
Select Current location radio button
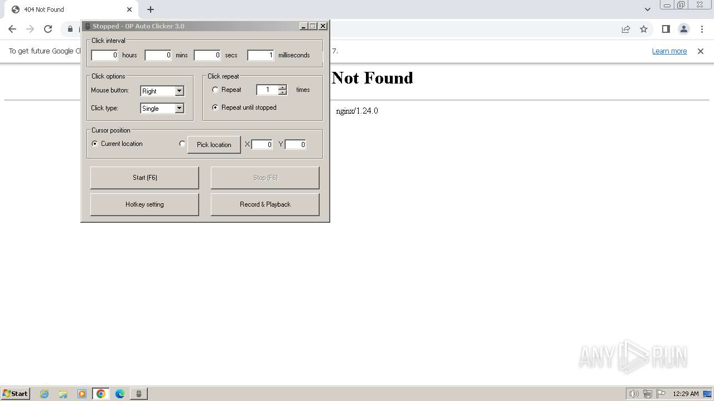point(95,144)
